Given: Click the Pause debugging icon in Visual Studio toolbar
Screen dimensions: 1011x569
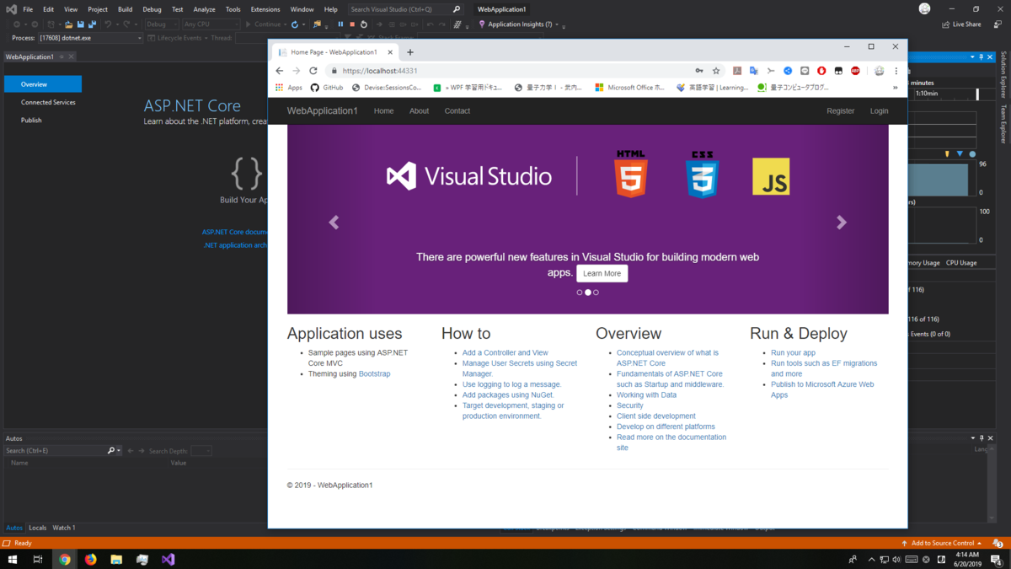Looking at the screenshot, I should tap(340, 24).
